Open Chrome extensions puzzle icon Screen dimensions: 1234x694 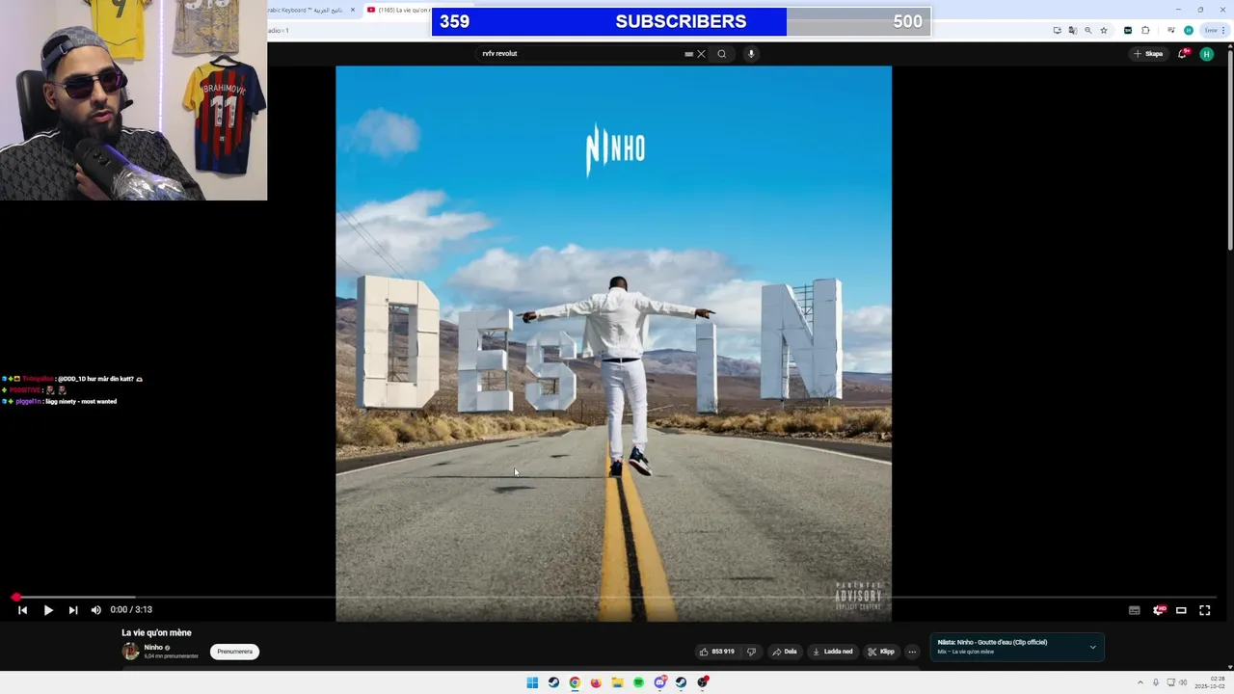click(1145, 30)
